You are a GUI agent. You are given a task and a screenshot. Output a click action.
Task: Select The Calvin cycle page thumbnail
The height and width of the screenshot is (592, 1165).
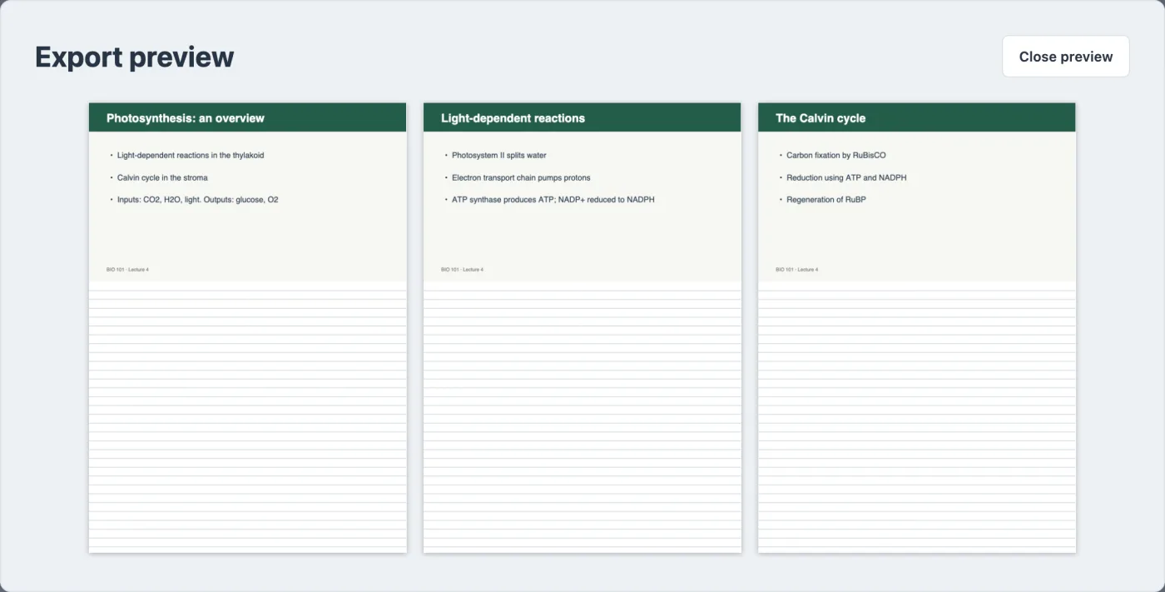(917, 328)
